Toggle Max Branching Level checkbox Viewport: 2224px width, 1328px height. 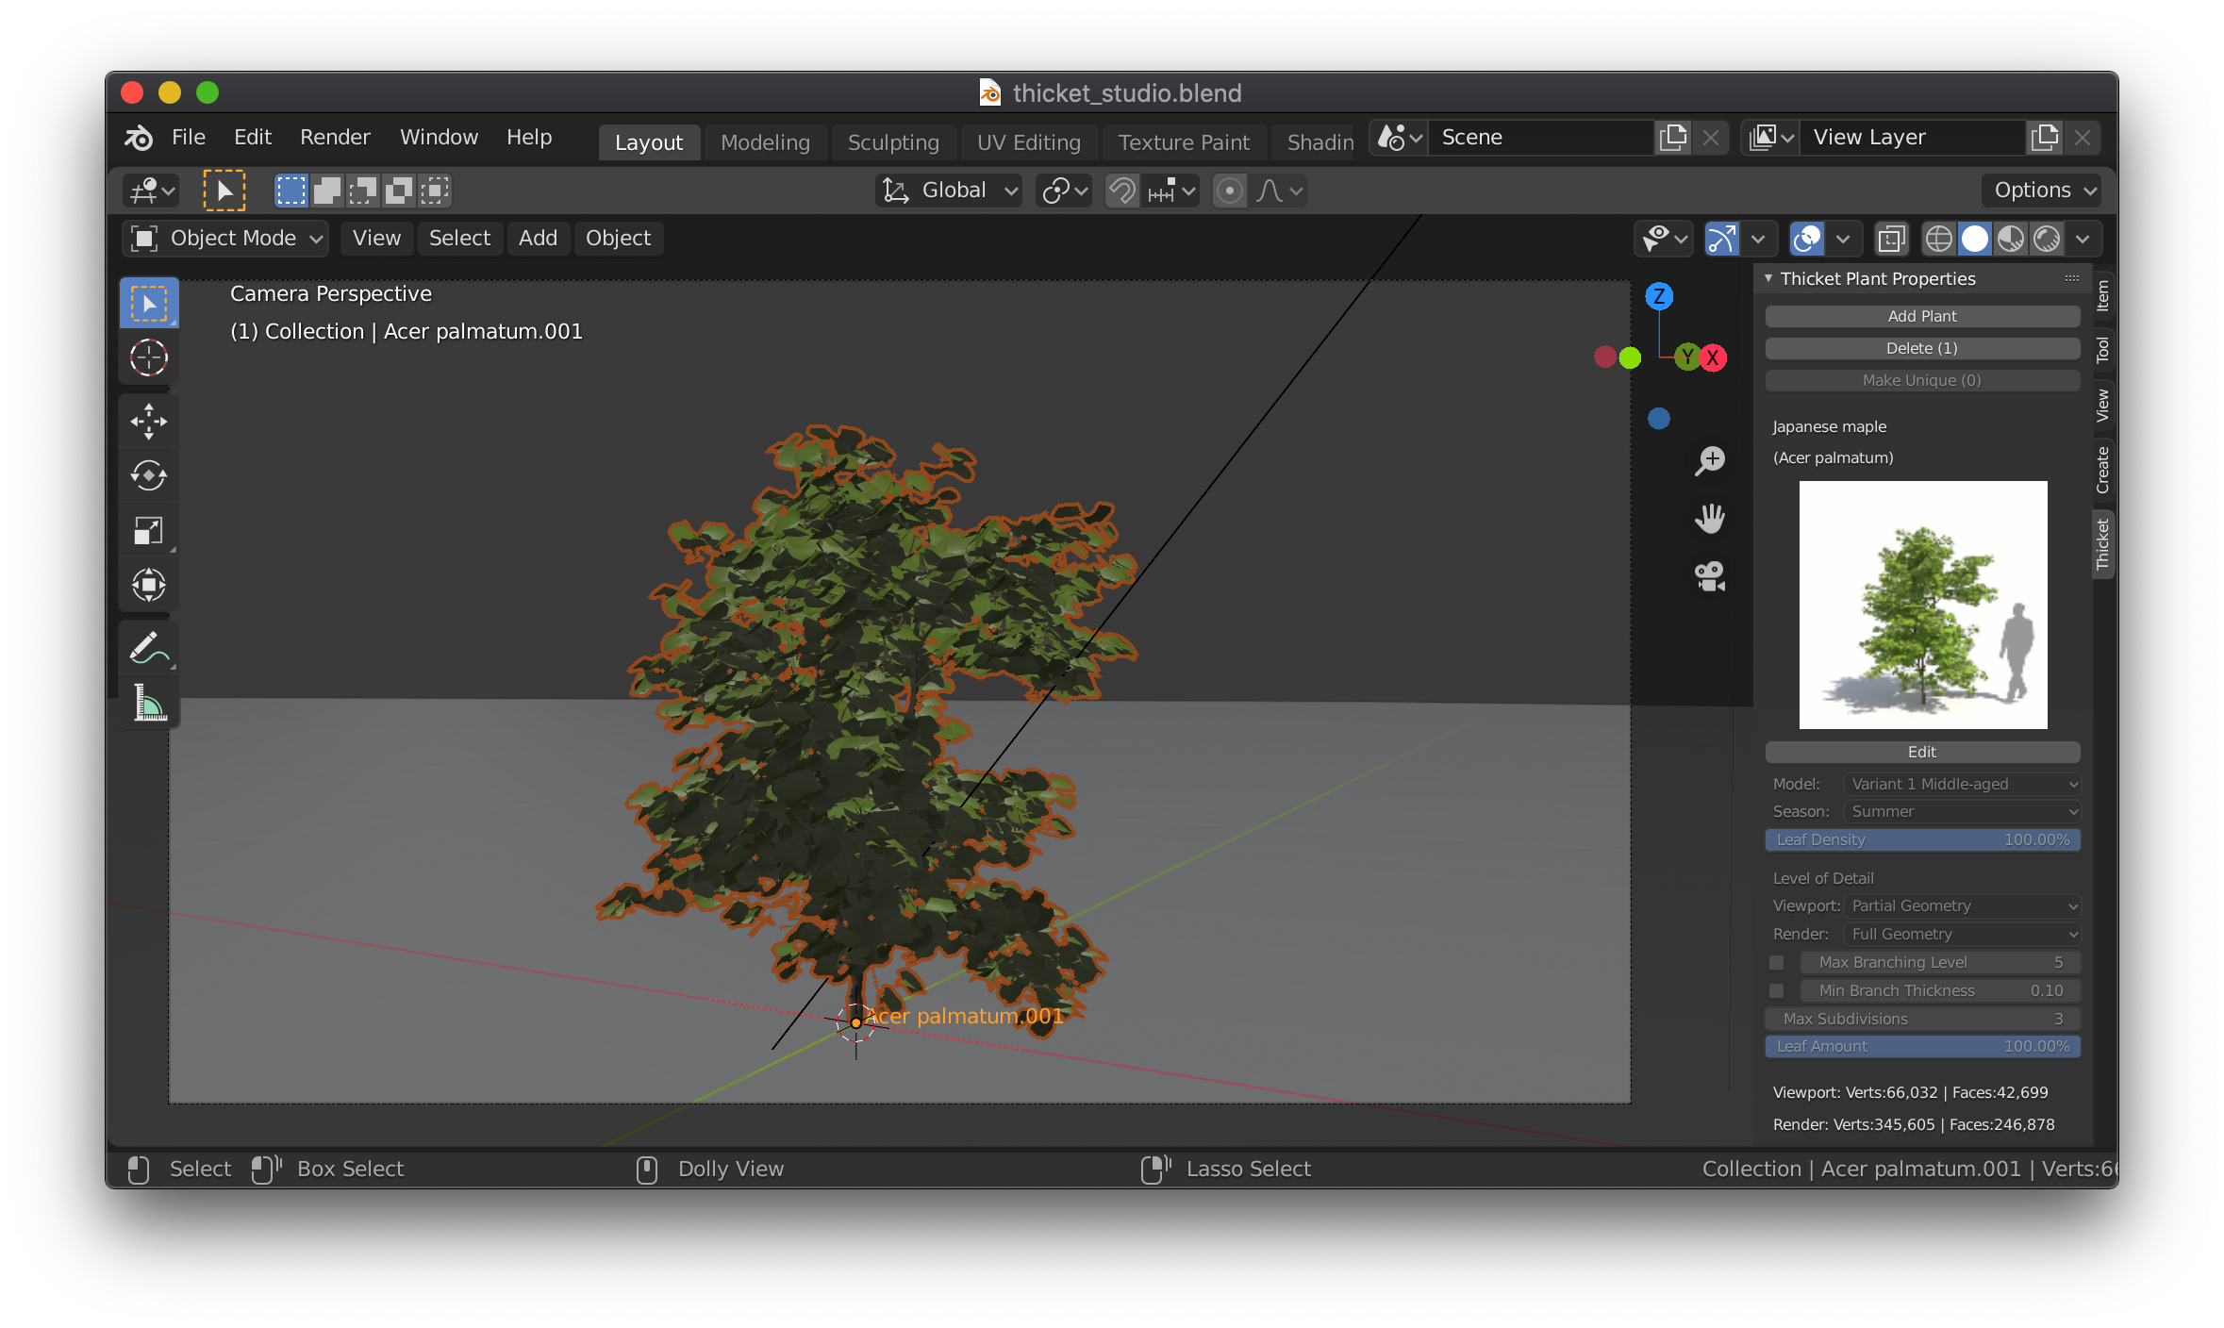pos(1777,961)
